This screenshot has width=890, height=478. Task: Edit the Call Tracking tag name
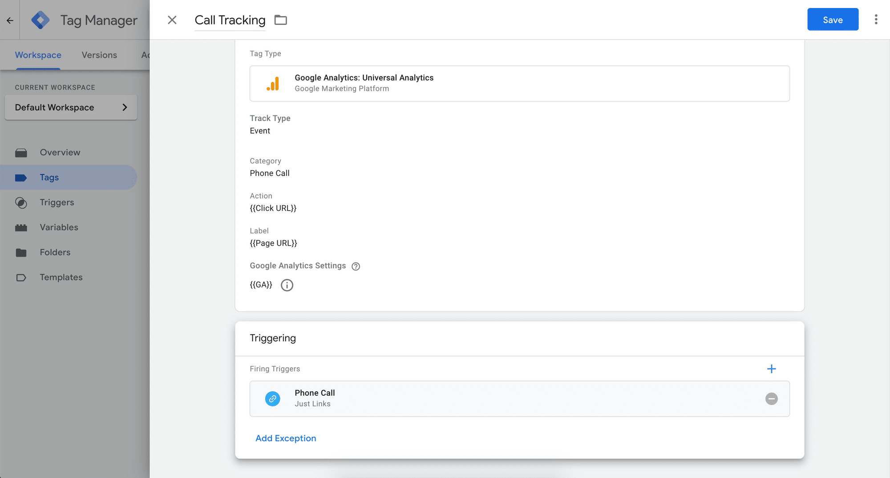click(230, 20)
